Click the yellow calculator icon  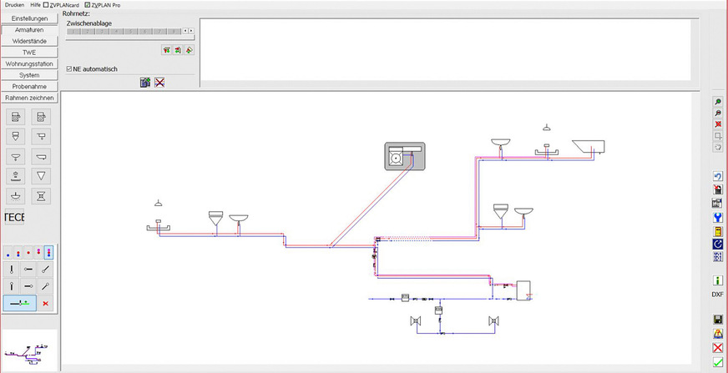[717, 230]
